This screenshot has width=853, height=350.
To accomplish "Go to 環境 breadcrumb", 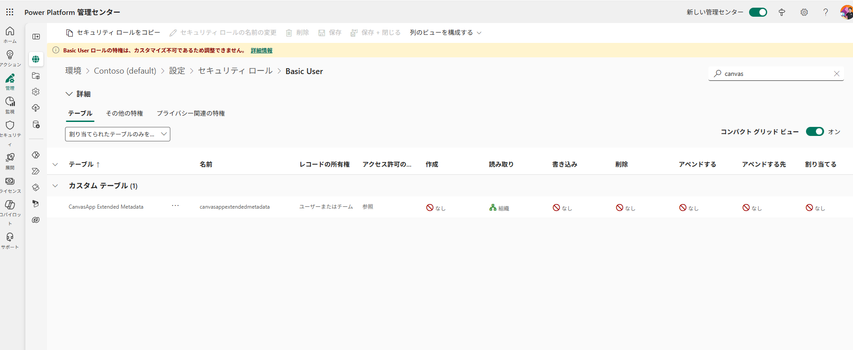I will coord(73,71).
